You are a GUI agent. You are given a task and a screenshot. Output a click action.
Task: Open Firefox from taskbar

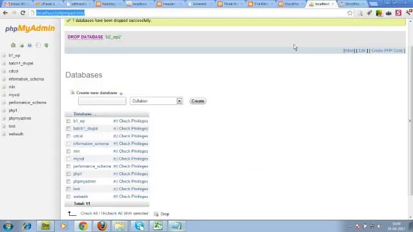click(x=102, y=226)
